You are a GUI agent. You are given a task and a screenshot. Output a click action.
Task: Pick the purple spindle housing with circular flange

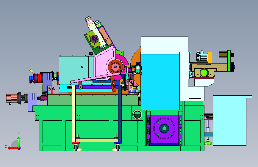(x=164, y=129)
